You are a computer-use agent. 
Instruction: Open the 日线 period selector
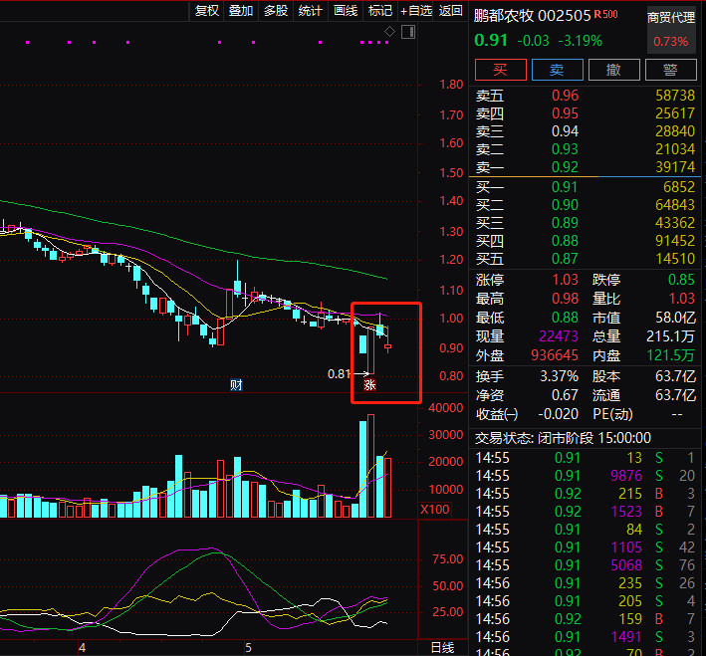[442, 647]
